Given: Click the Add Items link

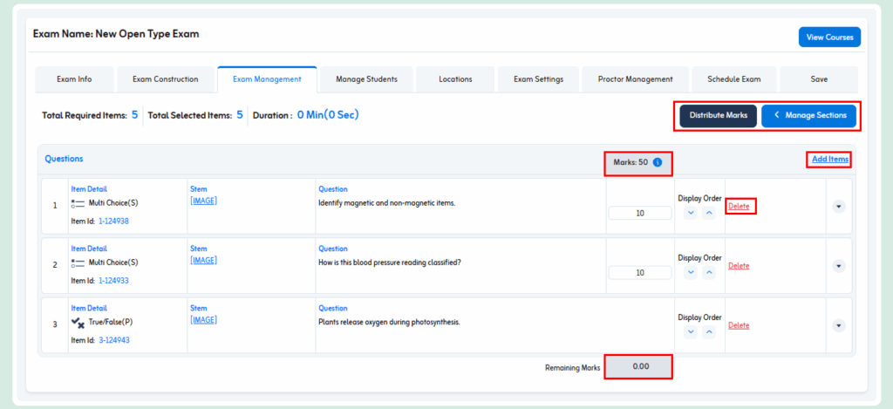Looking at the screenshot, I should (x=829, y=160).
